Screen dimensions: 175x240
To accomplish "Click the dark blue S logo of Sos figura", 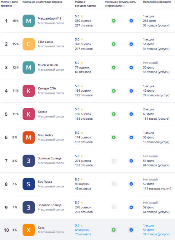I will pos(28,184).
